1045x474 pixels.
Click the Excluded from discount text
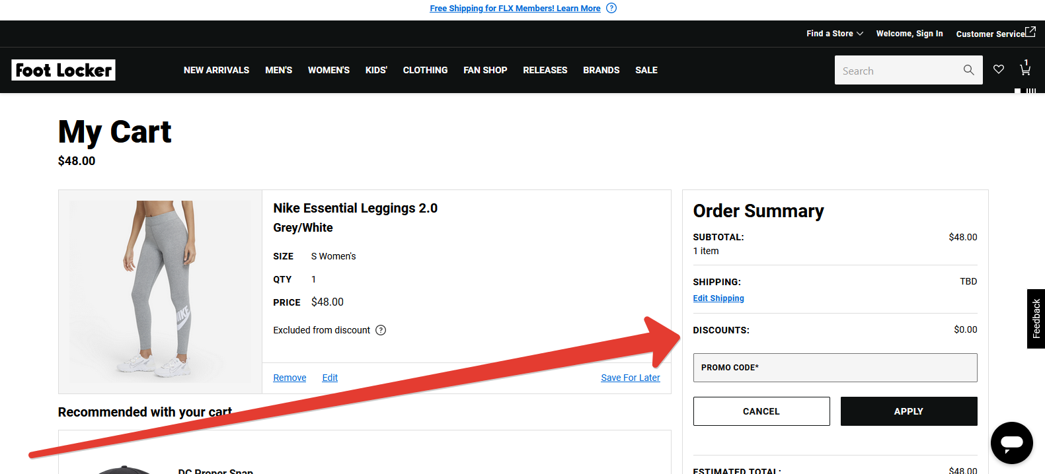coord(322,330)
